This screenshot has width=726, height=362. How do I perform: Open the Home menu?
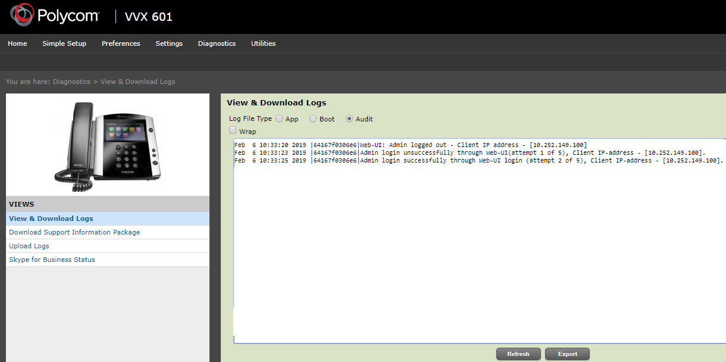(17, 43)
